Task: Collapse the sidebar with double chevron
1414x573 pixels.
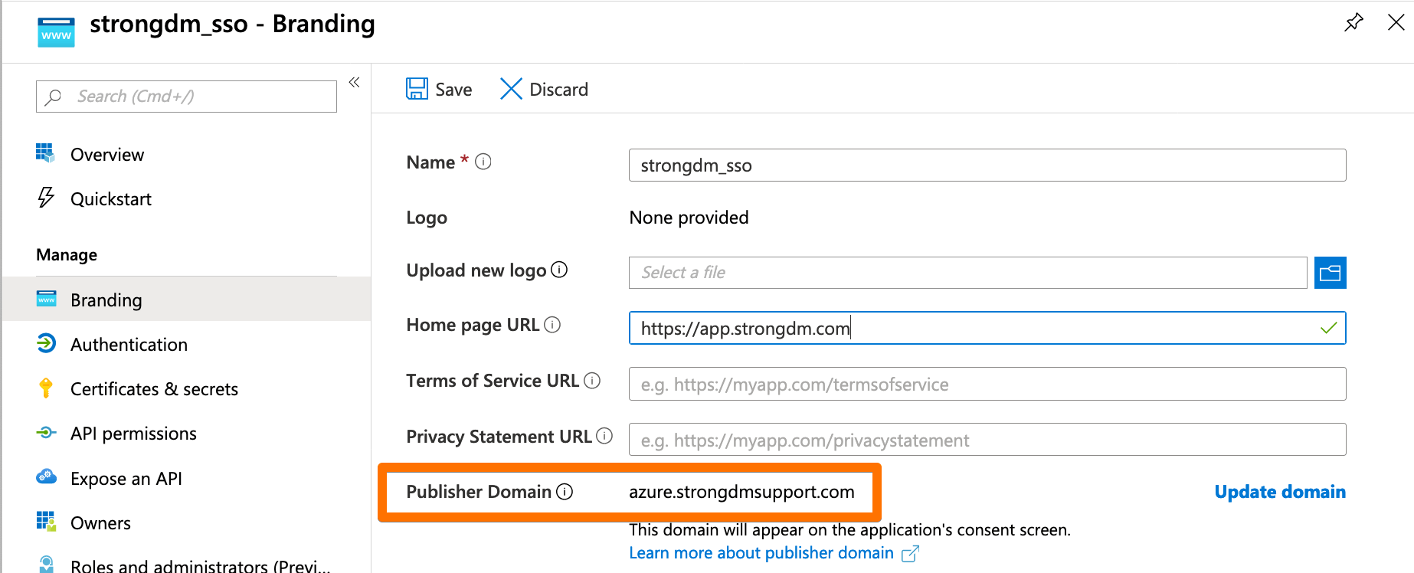Action: tap(354, 82)
